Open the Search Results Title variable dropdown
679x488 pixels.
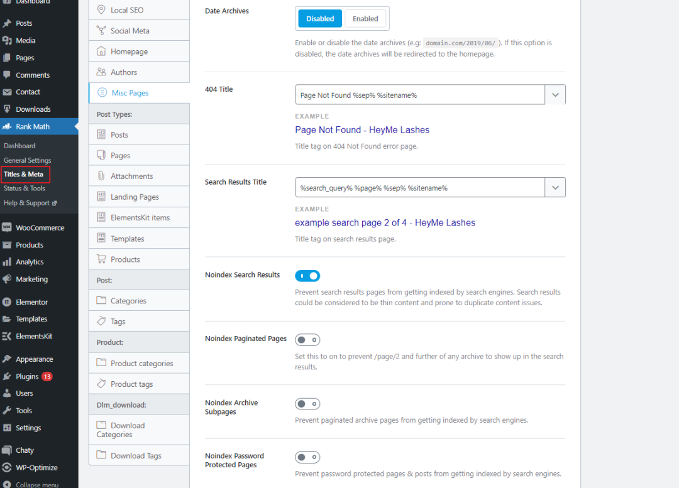pyautogui.click(x=555, y=188)
